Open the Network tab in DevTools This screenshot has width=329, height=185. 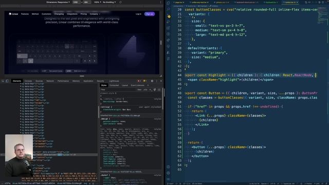coord(50,81)
